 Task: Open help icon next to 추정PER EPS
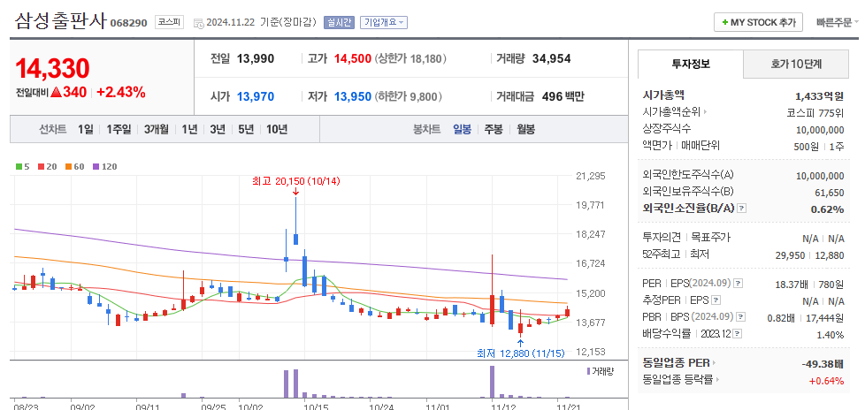click(716, 300)
